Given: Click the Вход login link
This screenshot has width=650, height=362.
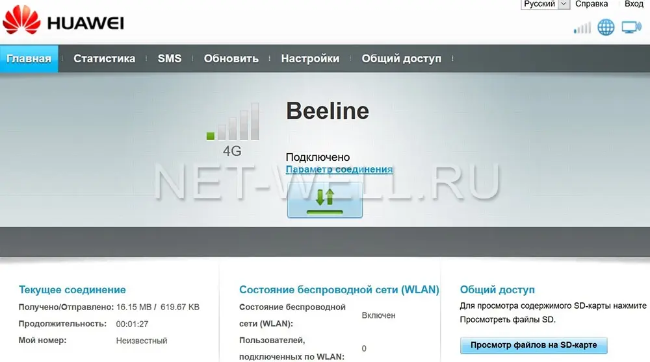Looking at the screenshot, I should [634, 4].
